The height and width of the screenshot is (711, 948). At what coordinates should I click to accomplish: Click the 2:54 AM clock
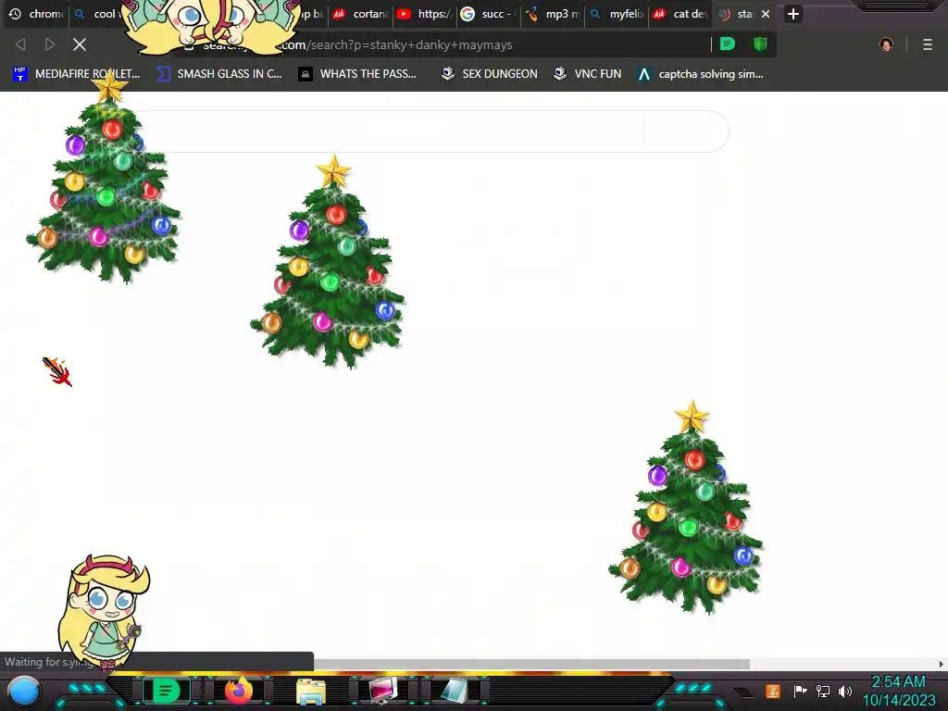pos(898,682)
